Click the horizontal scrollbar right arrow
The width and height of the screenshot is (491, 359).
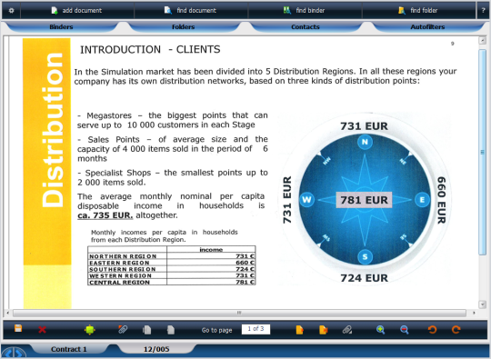coord(474,313)
